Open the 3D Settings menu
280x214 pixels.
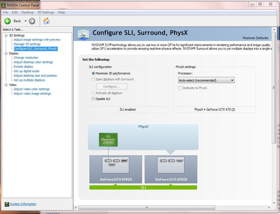(x=46, y=12)
